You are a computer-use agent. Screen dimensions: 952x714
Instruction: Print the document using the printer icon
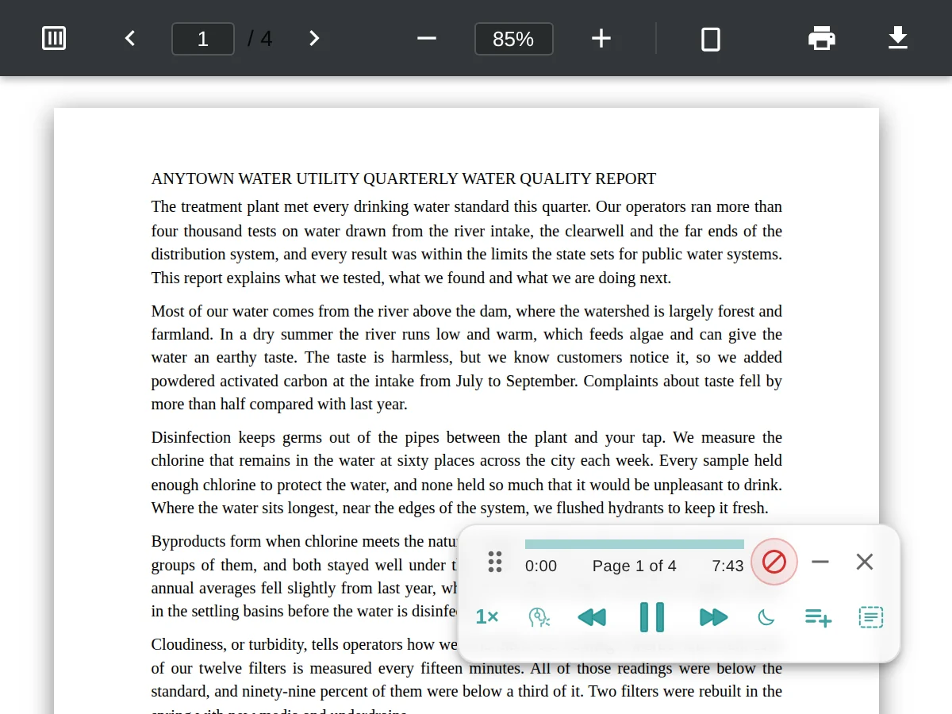click(821, 38)
